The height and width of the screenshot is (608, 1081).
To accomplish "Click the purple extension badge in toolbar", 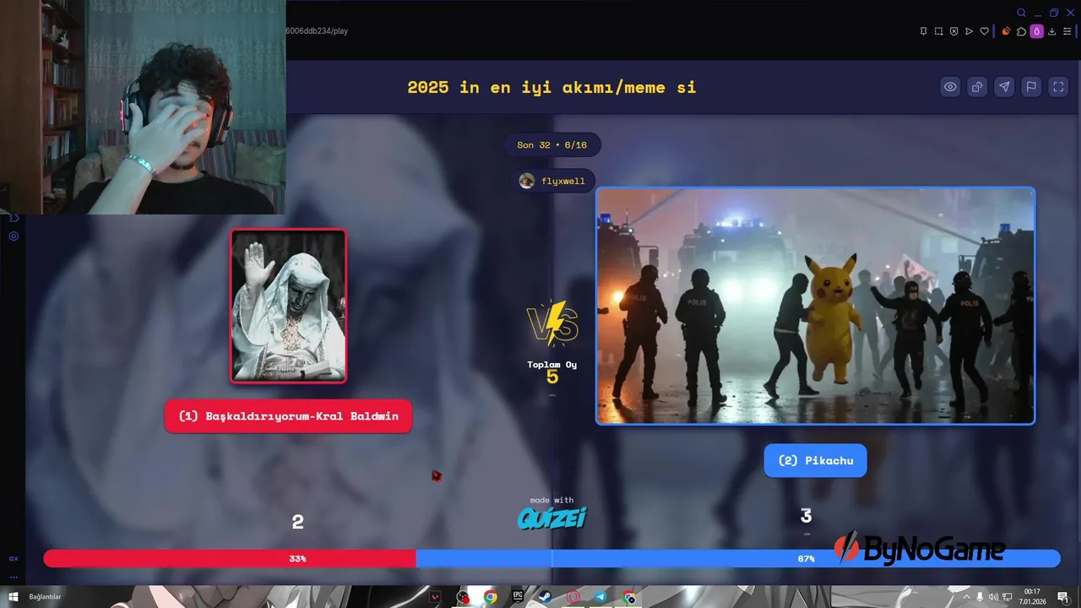I will tap(1036, 31).
